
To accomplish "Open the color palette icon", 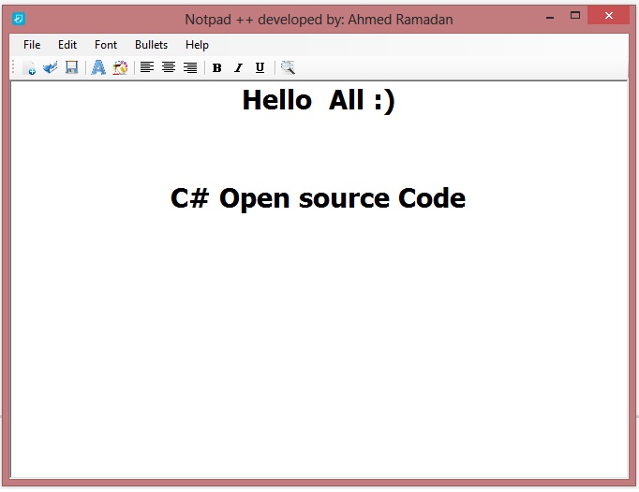I will pos(120,67).
